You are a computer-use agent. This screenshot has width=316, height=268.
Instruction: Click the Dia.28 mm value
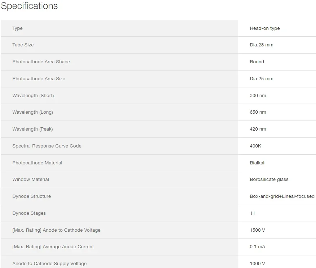261,45
